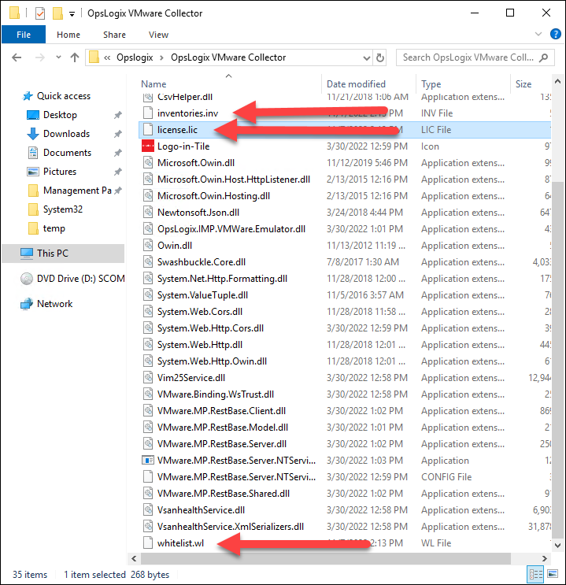Select Network in navigation pane
The width and height of the screenshot is (566, 585).
54,304
